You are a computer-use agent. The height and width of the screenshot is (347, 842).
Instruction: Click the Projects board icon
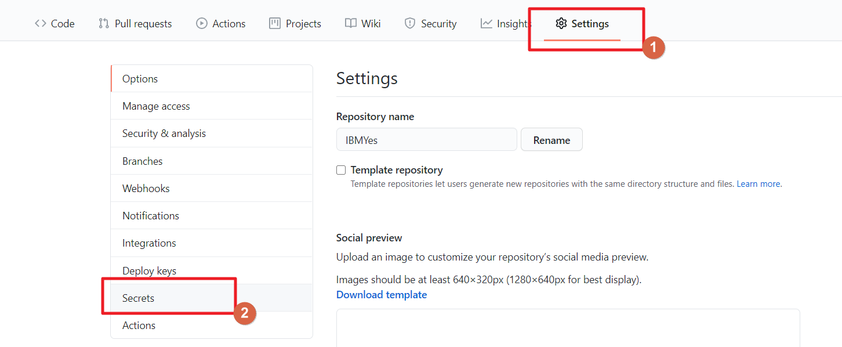(x=275, y=24)
